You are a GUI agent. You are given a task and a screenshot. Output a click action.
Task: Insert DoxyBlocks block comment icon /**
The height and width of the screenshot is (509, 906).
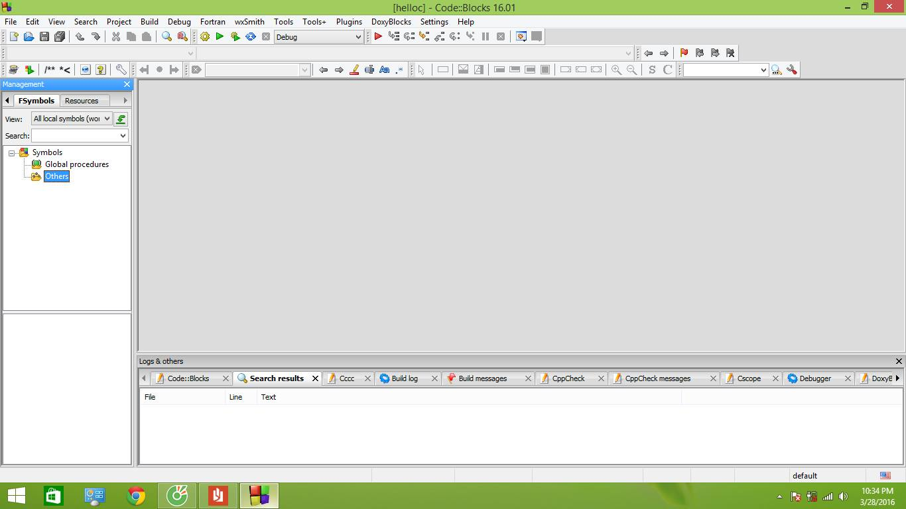click(x=49, y=70)
